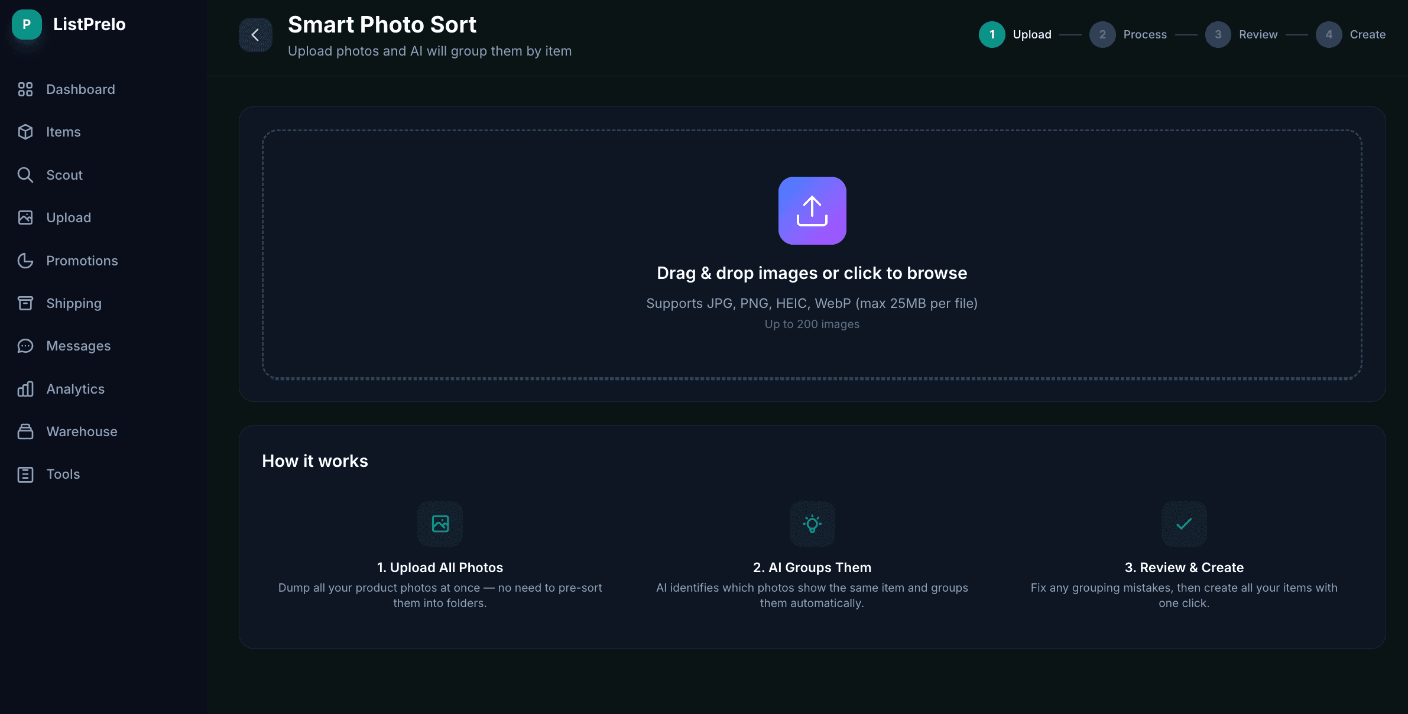Go back using the left chevron button
Screen dimensions: 1408x714
255,35
